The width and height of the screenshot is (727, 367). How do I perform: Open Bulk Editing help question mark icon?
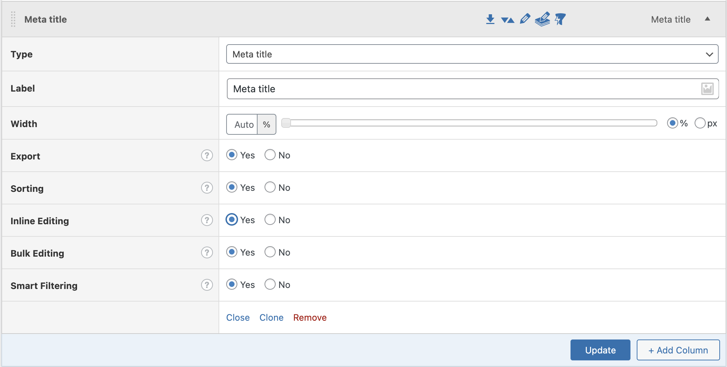[x=207, y=252]
